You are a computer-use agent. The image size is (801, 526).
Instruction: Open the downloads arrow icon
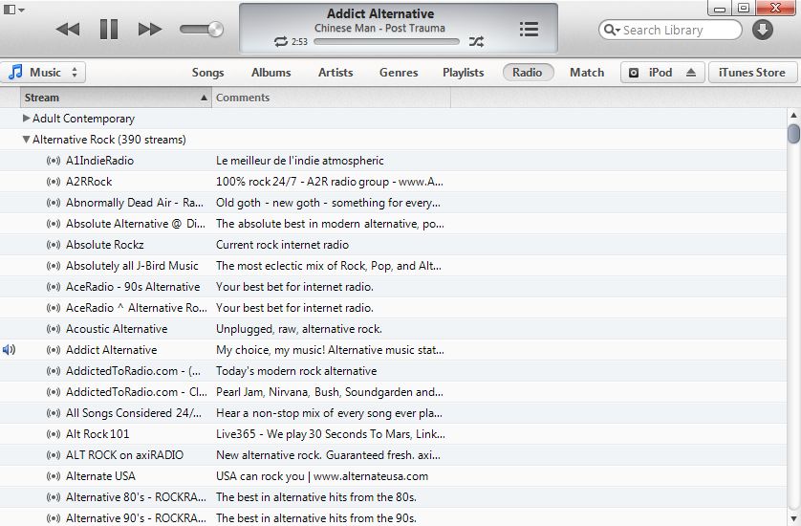(762, 30)
